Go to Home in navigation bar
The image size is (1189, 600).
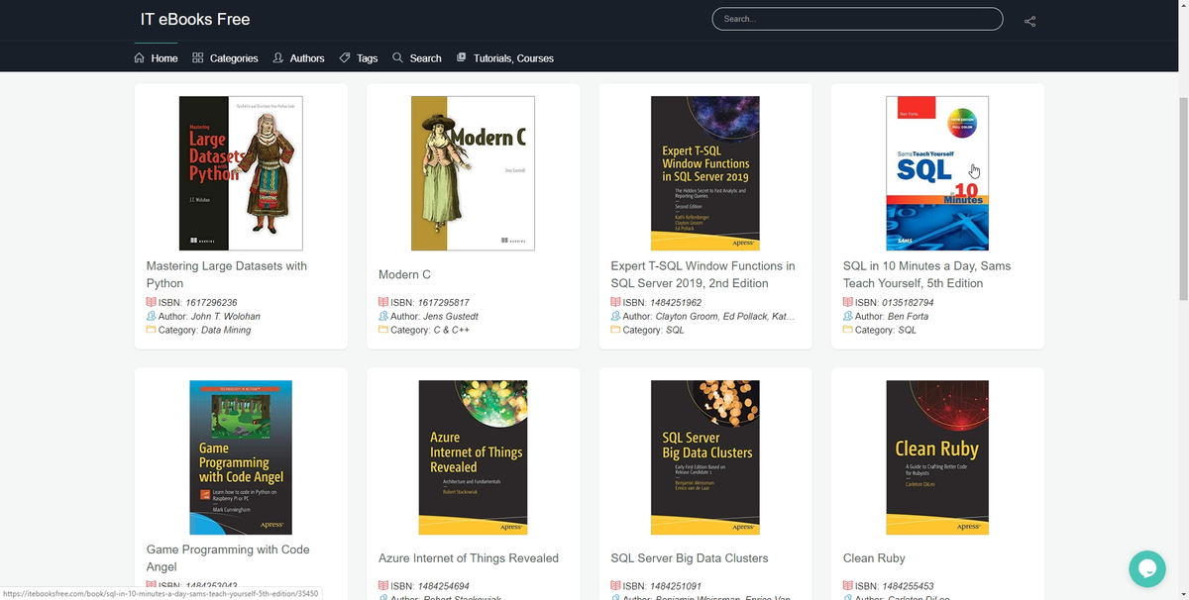(156, 57)
